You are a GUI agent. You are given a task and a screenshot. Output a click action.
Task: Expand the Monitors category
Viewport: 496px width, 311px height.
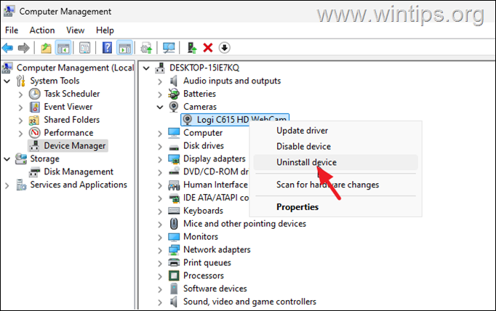(160, 238)
